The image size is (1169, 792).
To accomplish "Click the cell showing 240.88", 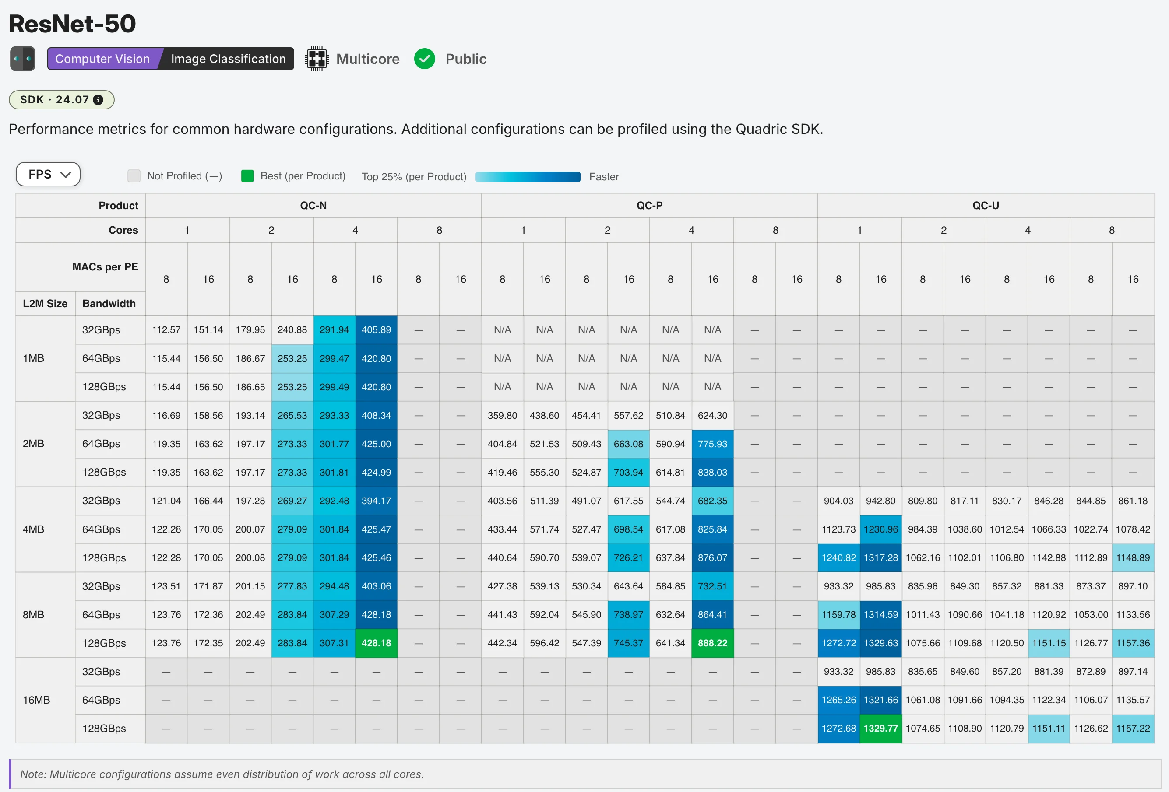I will click(x=292, y=330).
